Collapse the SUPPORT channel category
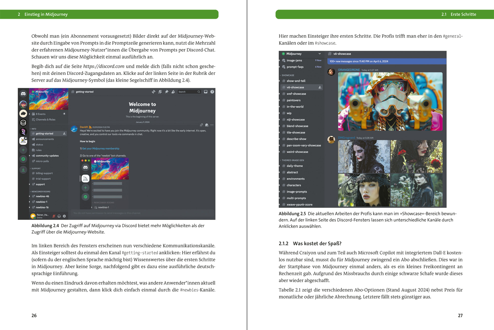Viewport: 494px width, 330px height. (x=35, y=168)
